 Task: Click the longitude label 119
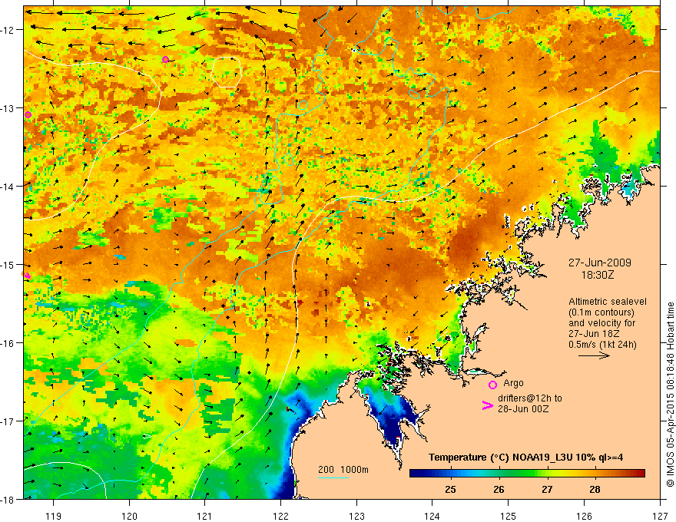[x=54, y=516]
